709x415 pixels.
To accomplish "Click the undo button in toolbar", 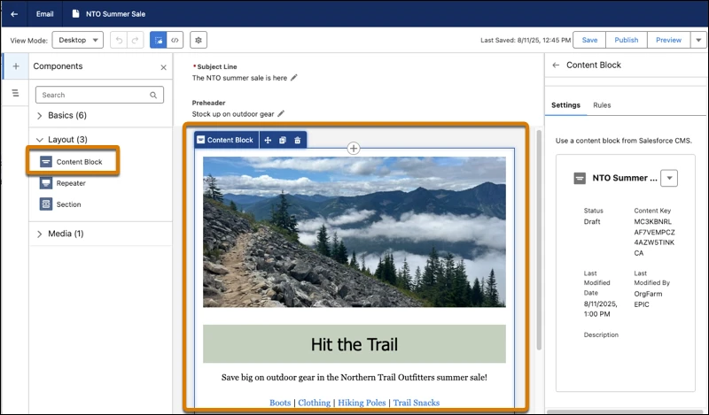I will pyautogui.click(x=119, y=40).
